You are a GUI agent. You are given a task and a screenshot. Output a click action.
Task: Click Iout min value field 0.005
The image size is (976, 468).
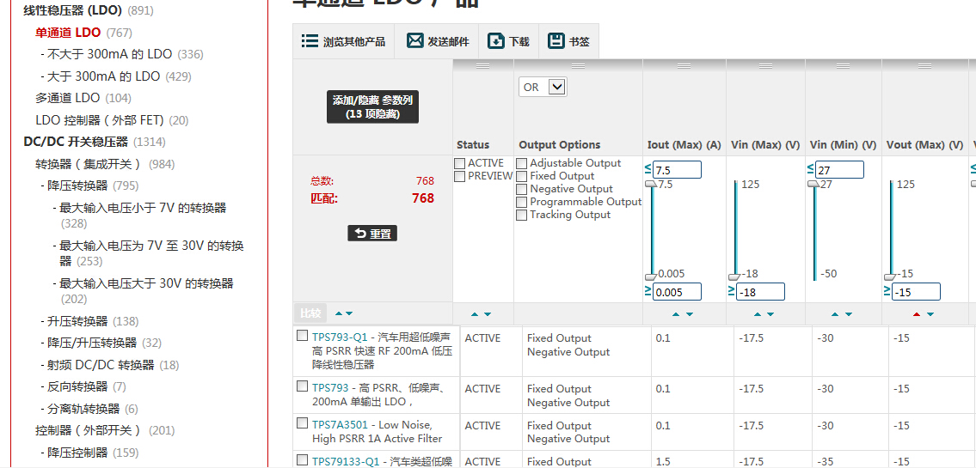pyautogui.click(x=678, y=291)
